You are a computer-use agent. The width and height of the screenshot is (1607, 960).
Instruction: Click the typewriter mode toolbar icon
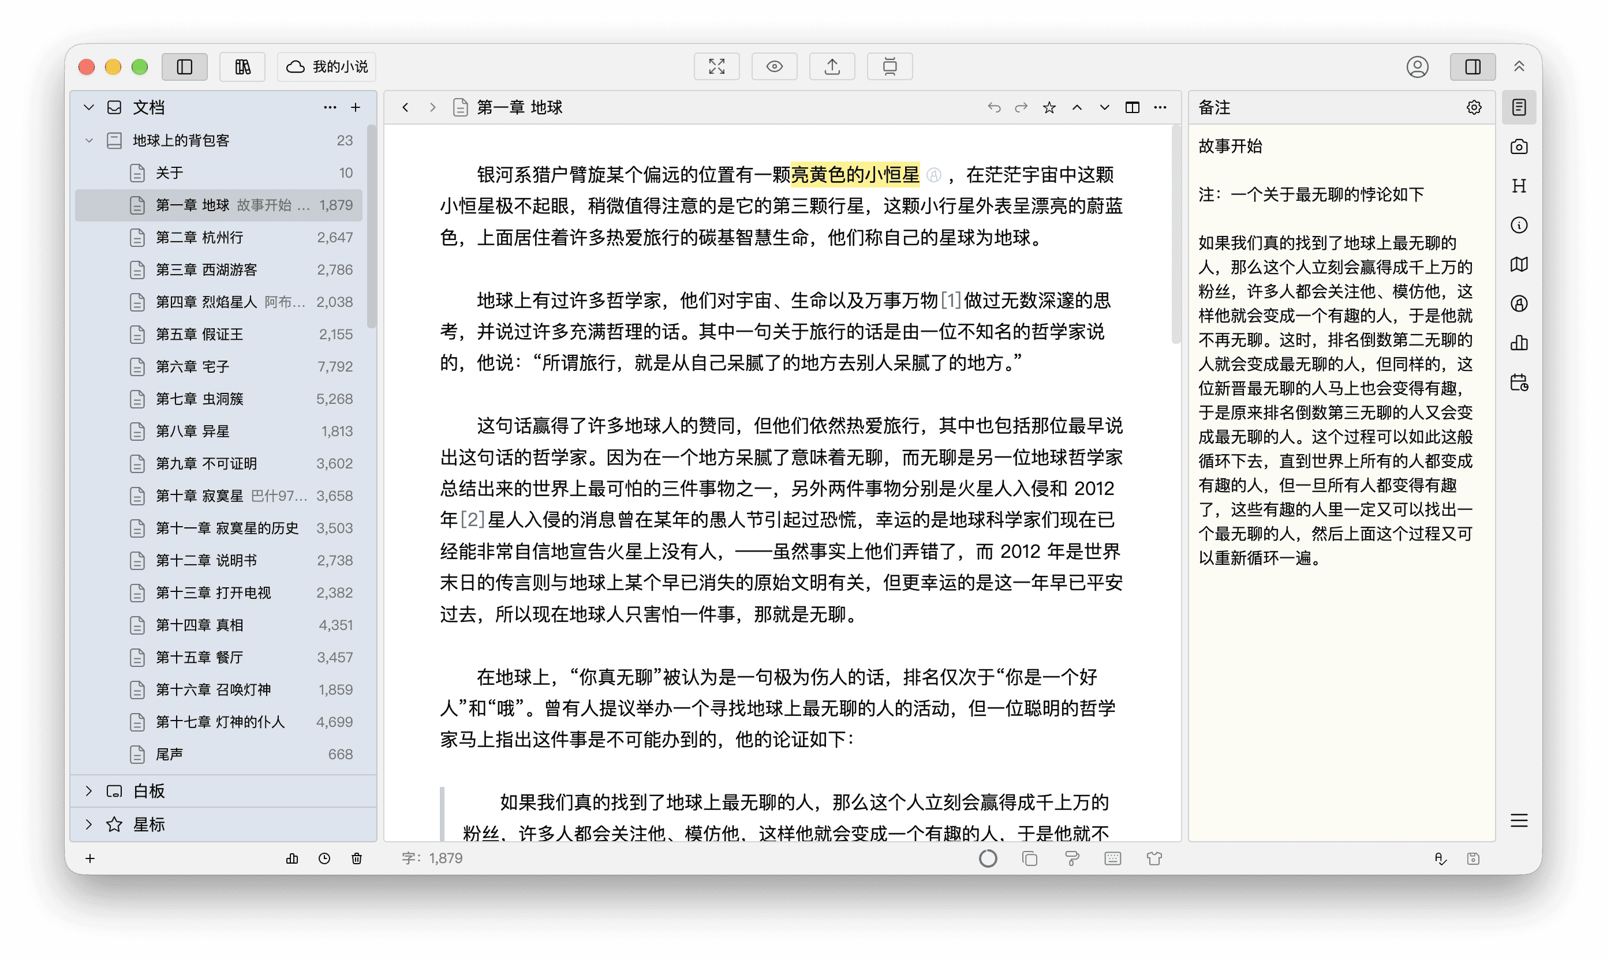click(x=890, y=66)
